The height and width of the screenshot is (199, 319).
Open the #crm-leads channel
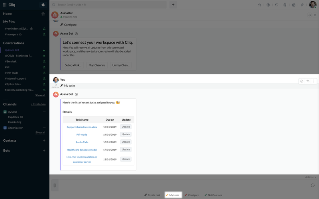click(x=12, y=73)
